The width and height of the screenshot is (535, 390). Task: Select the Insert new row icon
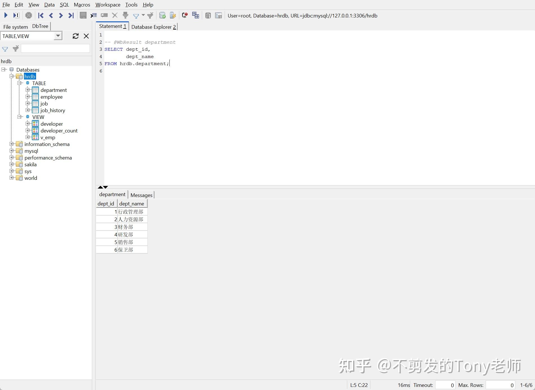click(x=94, y=15)
